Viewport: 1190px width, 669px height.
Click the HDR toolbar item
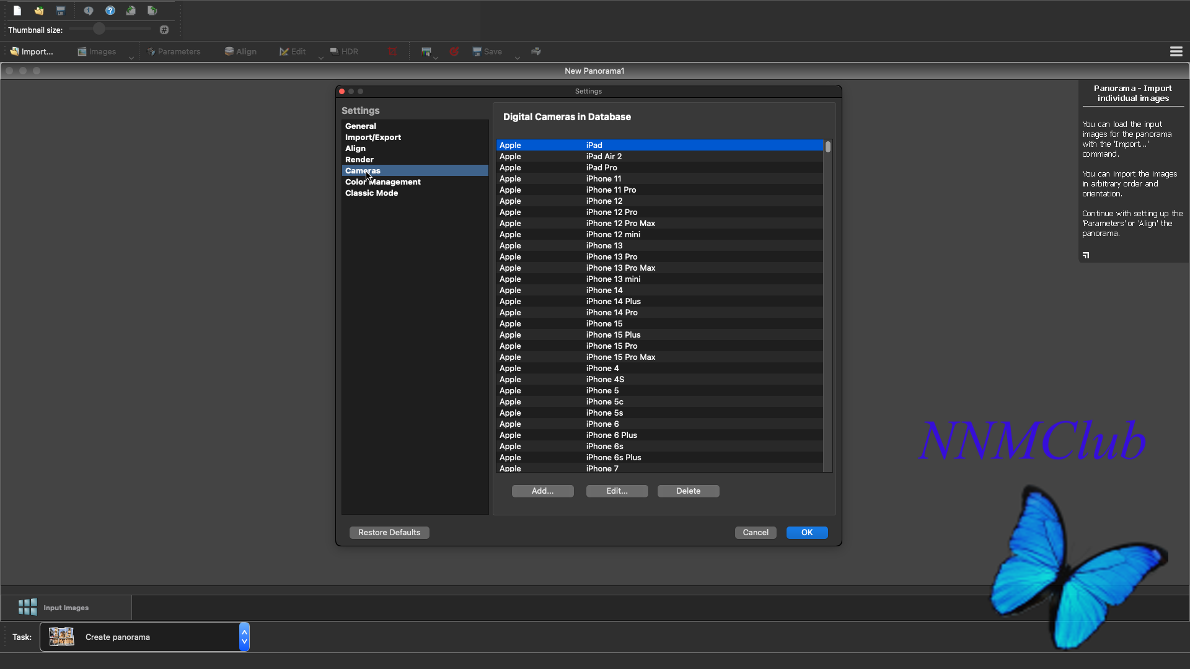[x=344, y=51]
